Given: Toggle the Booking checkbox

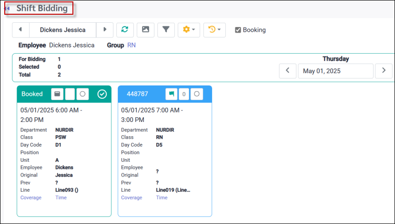Looking at the screenshot, I should (238, 30).
